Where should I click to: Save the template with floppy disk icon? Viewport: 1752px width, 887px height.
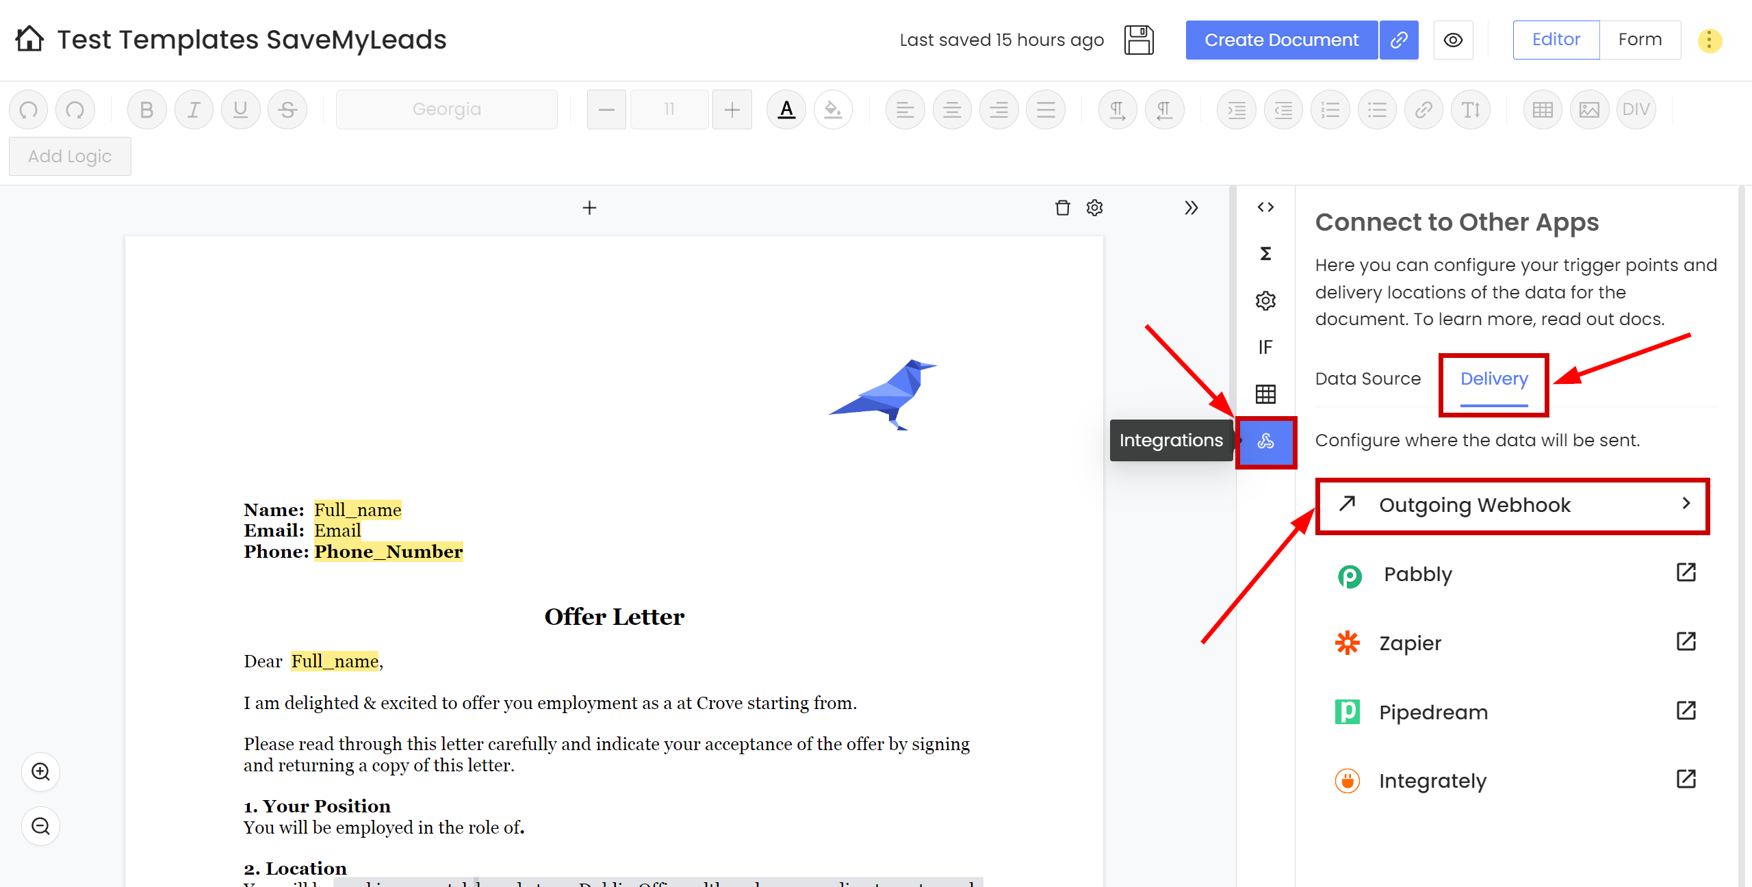[x=1139, y=40]
